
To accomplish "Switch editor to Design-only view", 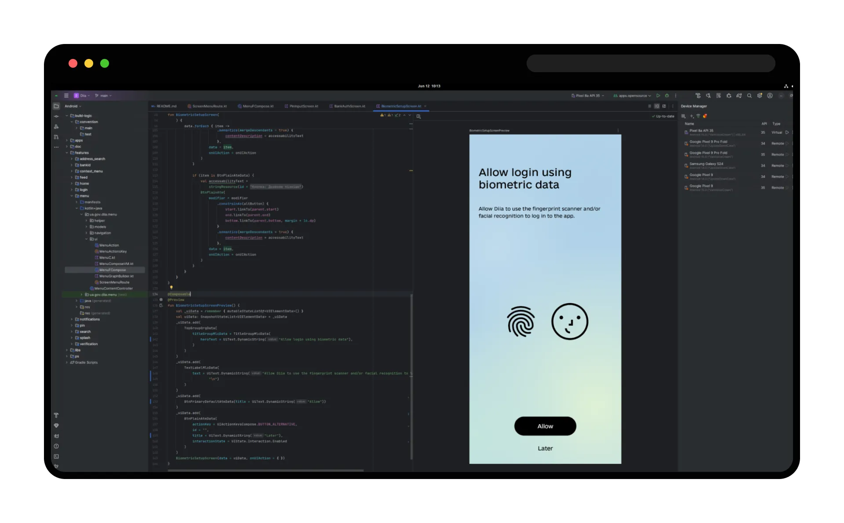I will [x=664, y=106].
